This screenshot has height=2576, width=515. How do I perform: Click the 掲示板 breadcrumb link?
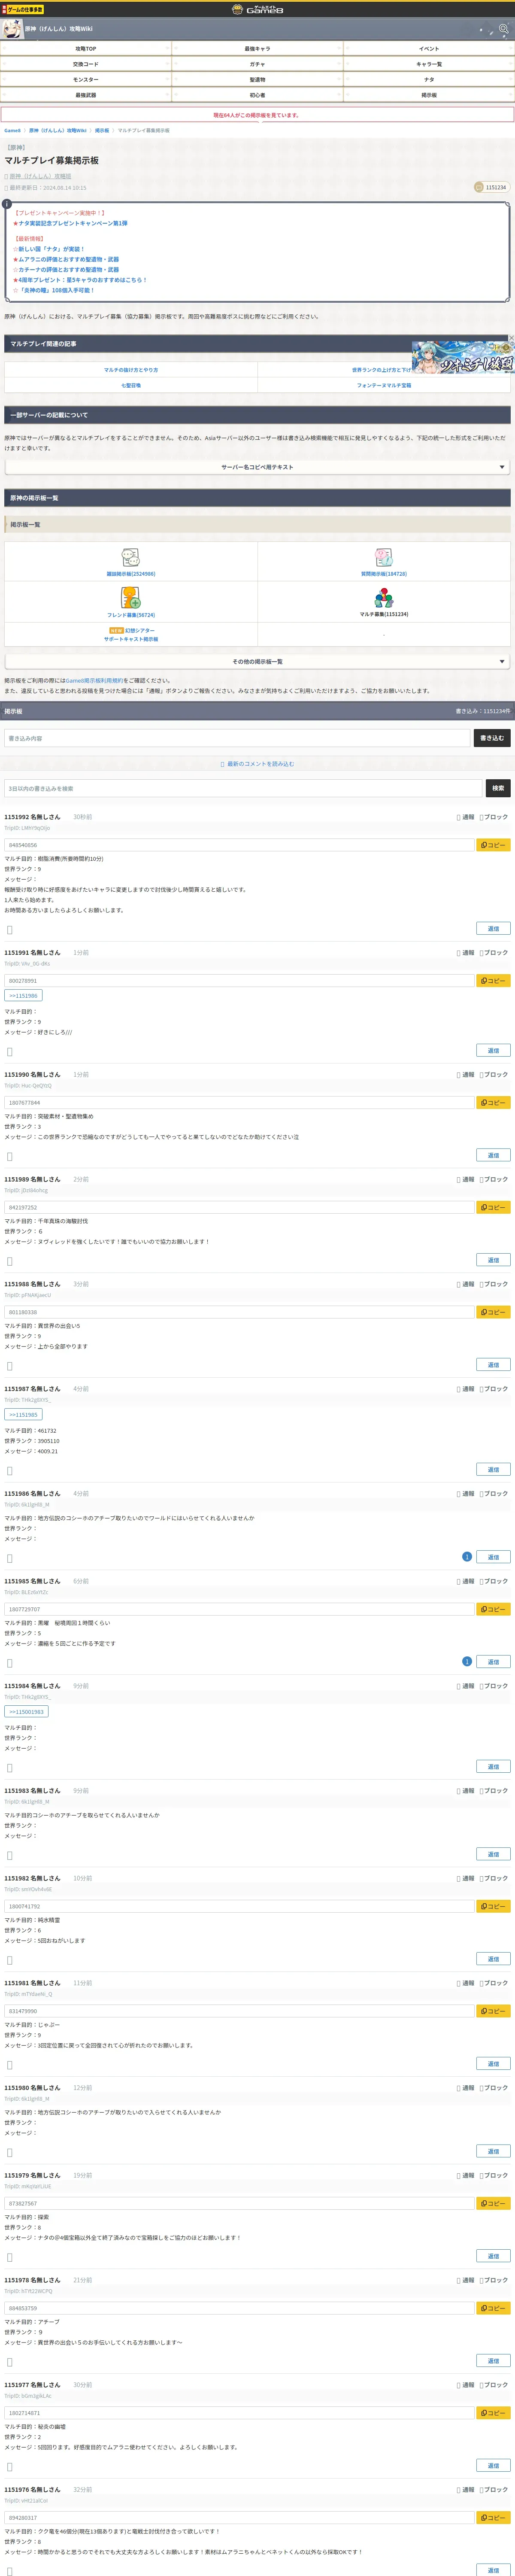pos(102,130)
